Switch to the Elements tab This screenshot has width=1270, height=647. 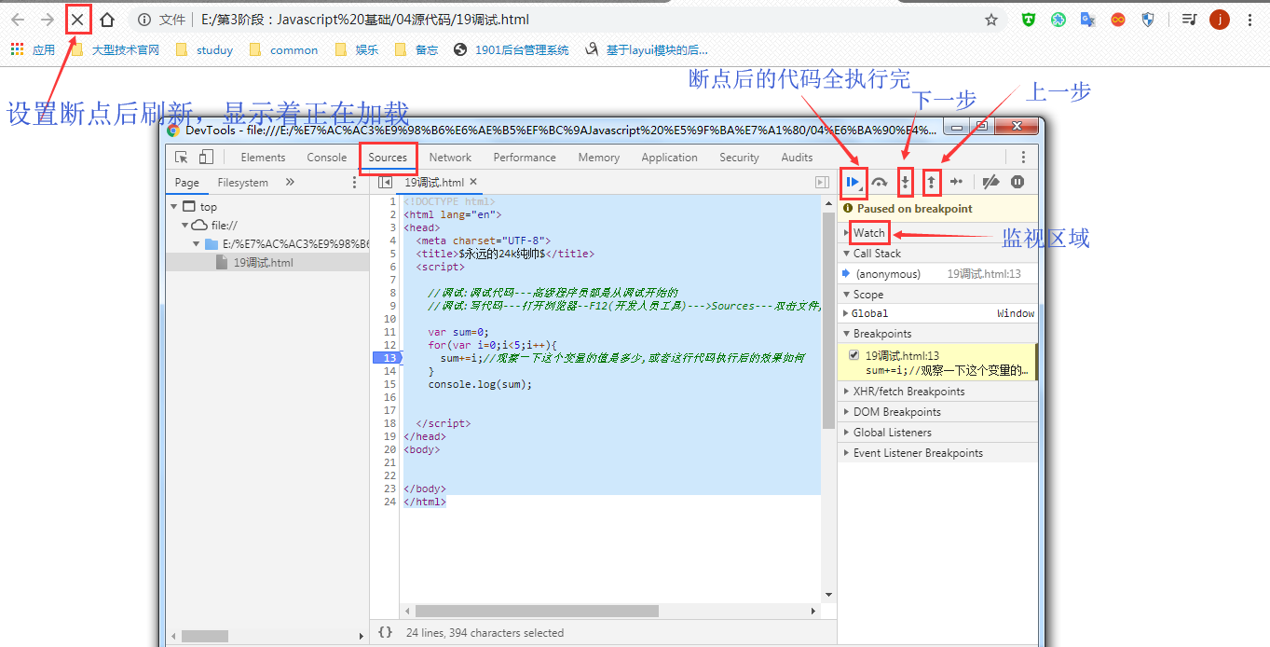click(263, 158)
